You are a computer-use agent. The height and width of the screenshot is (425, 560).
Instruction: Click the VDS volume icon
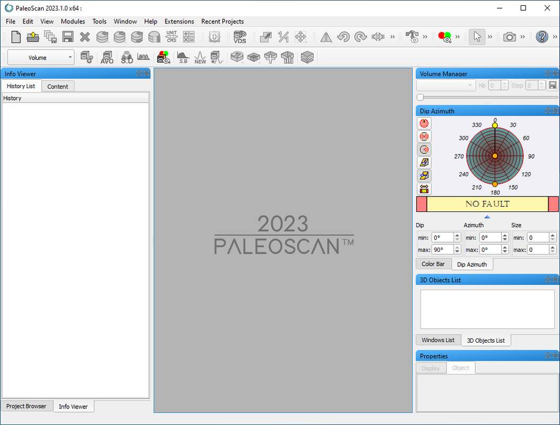click(x=239, y=37)
